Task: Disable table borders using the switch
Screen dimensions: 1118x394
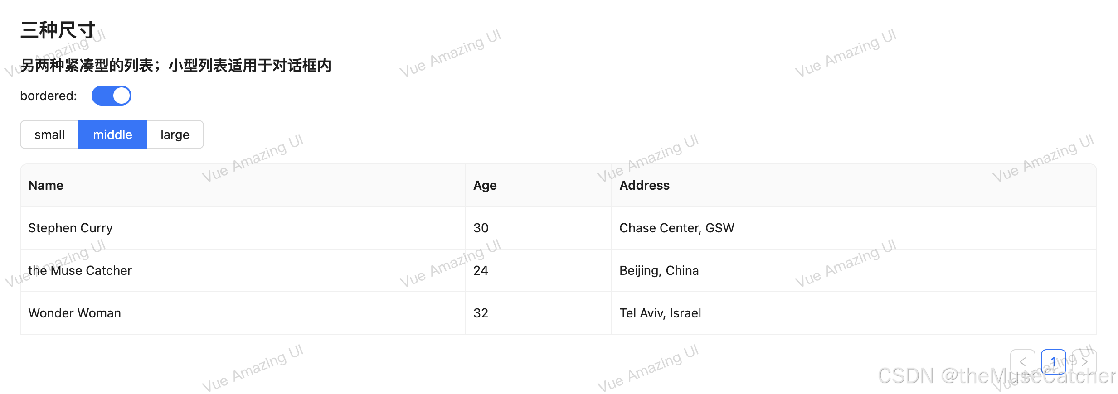Action: pyautogui.click(x=112, y=96)
